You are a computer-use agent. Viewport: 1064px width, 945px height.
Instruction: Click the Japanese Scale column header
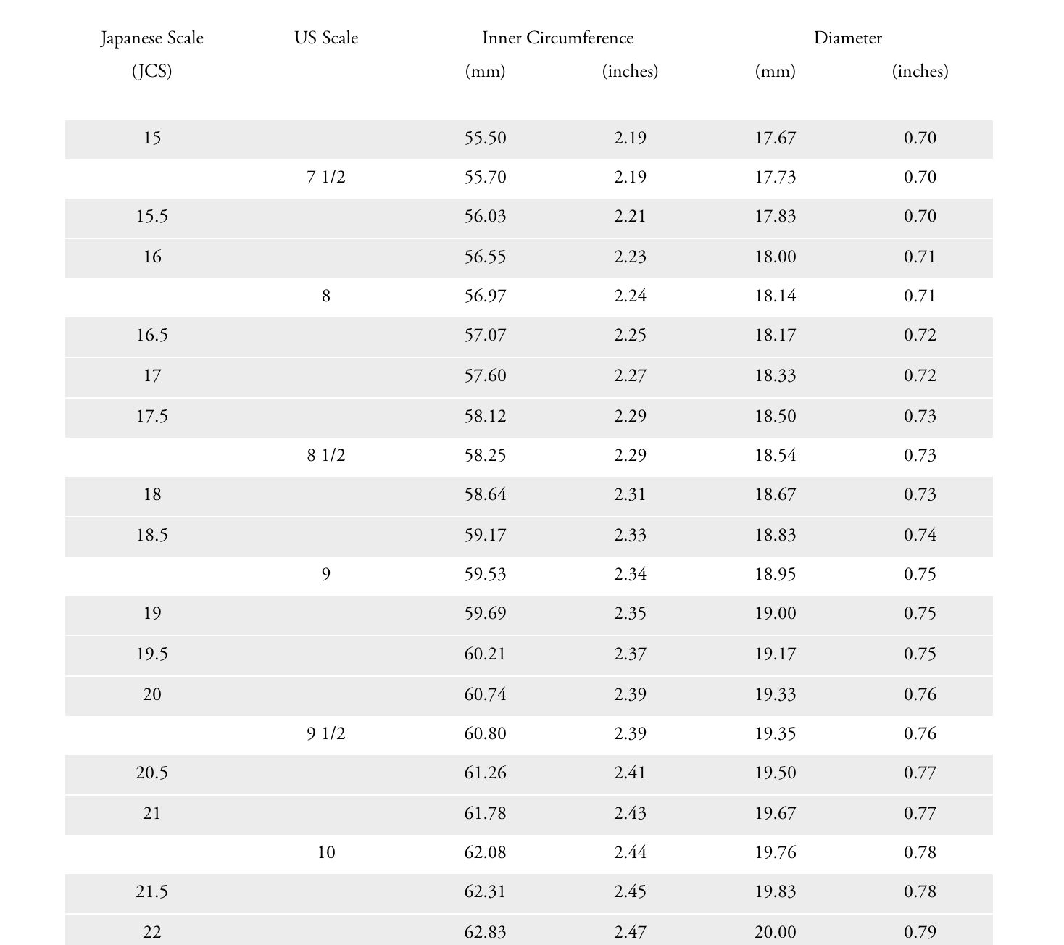(152, 38)
